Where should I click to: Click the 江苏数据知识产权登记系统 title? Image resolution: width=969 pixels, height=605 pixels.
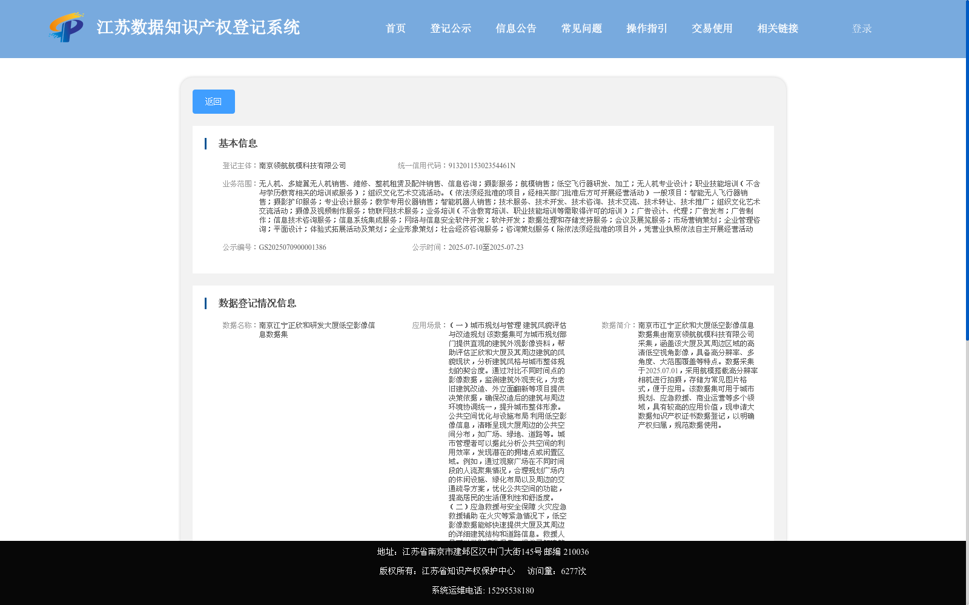pos(198,27)
